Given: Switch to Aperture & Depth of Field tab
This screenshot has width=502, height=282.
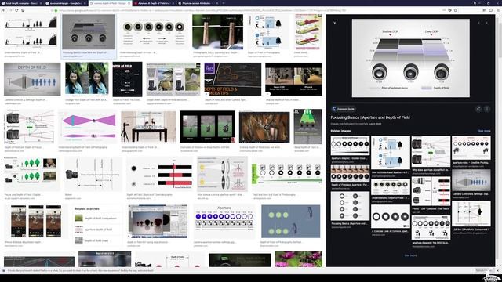Looking at the screenshot, I should 154,3.
